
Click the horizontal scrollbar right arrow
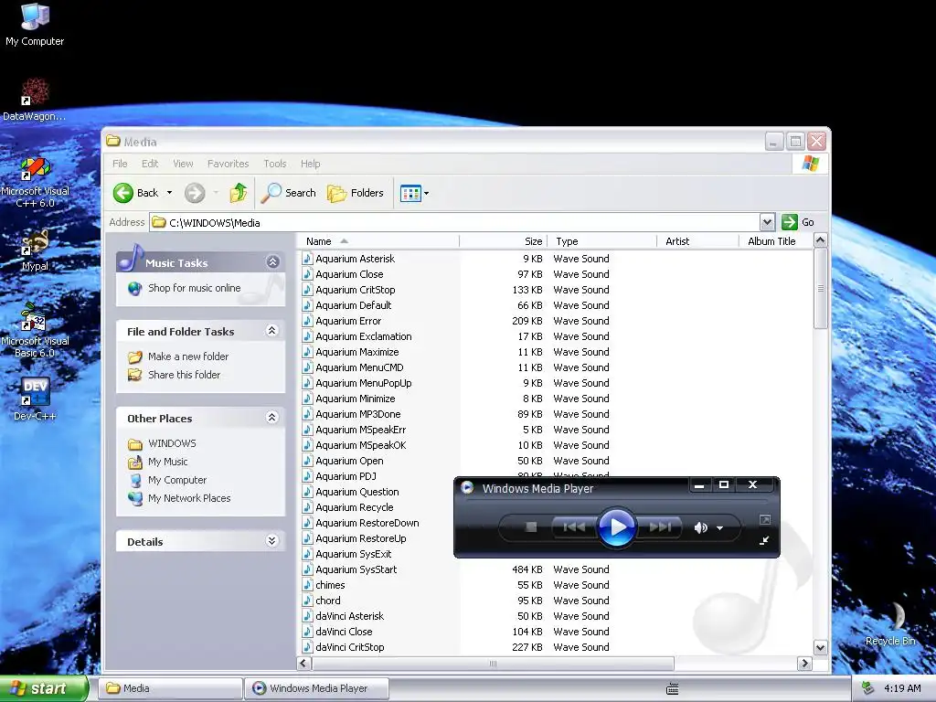(x=804, y=664)
